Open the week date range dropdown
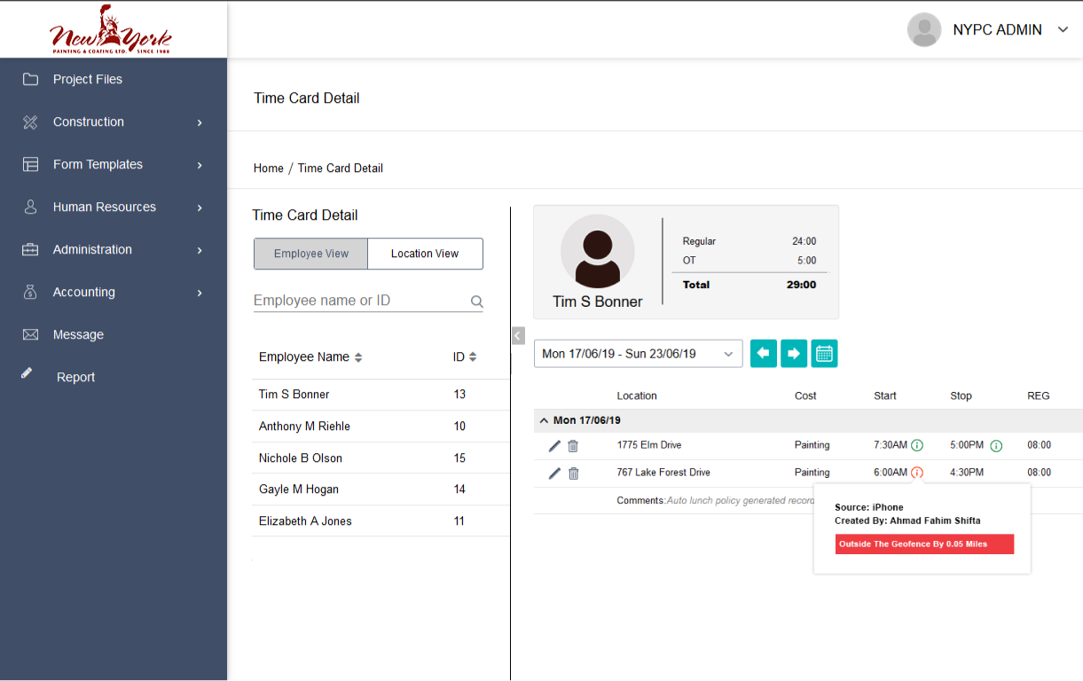 click(x=638, y=354)
